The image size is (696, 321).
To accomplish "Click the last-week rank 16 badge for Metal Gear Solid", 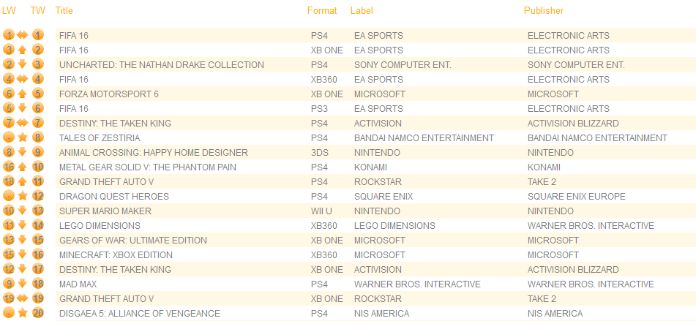I will 9,167.
